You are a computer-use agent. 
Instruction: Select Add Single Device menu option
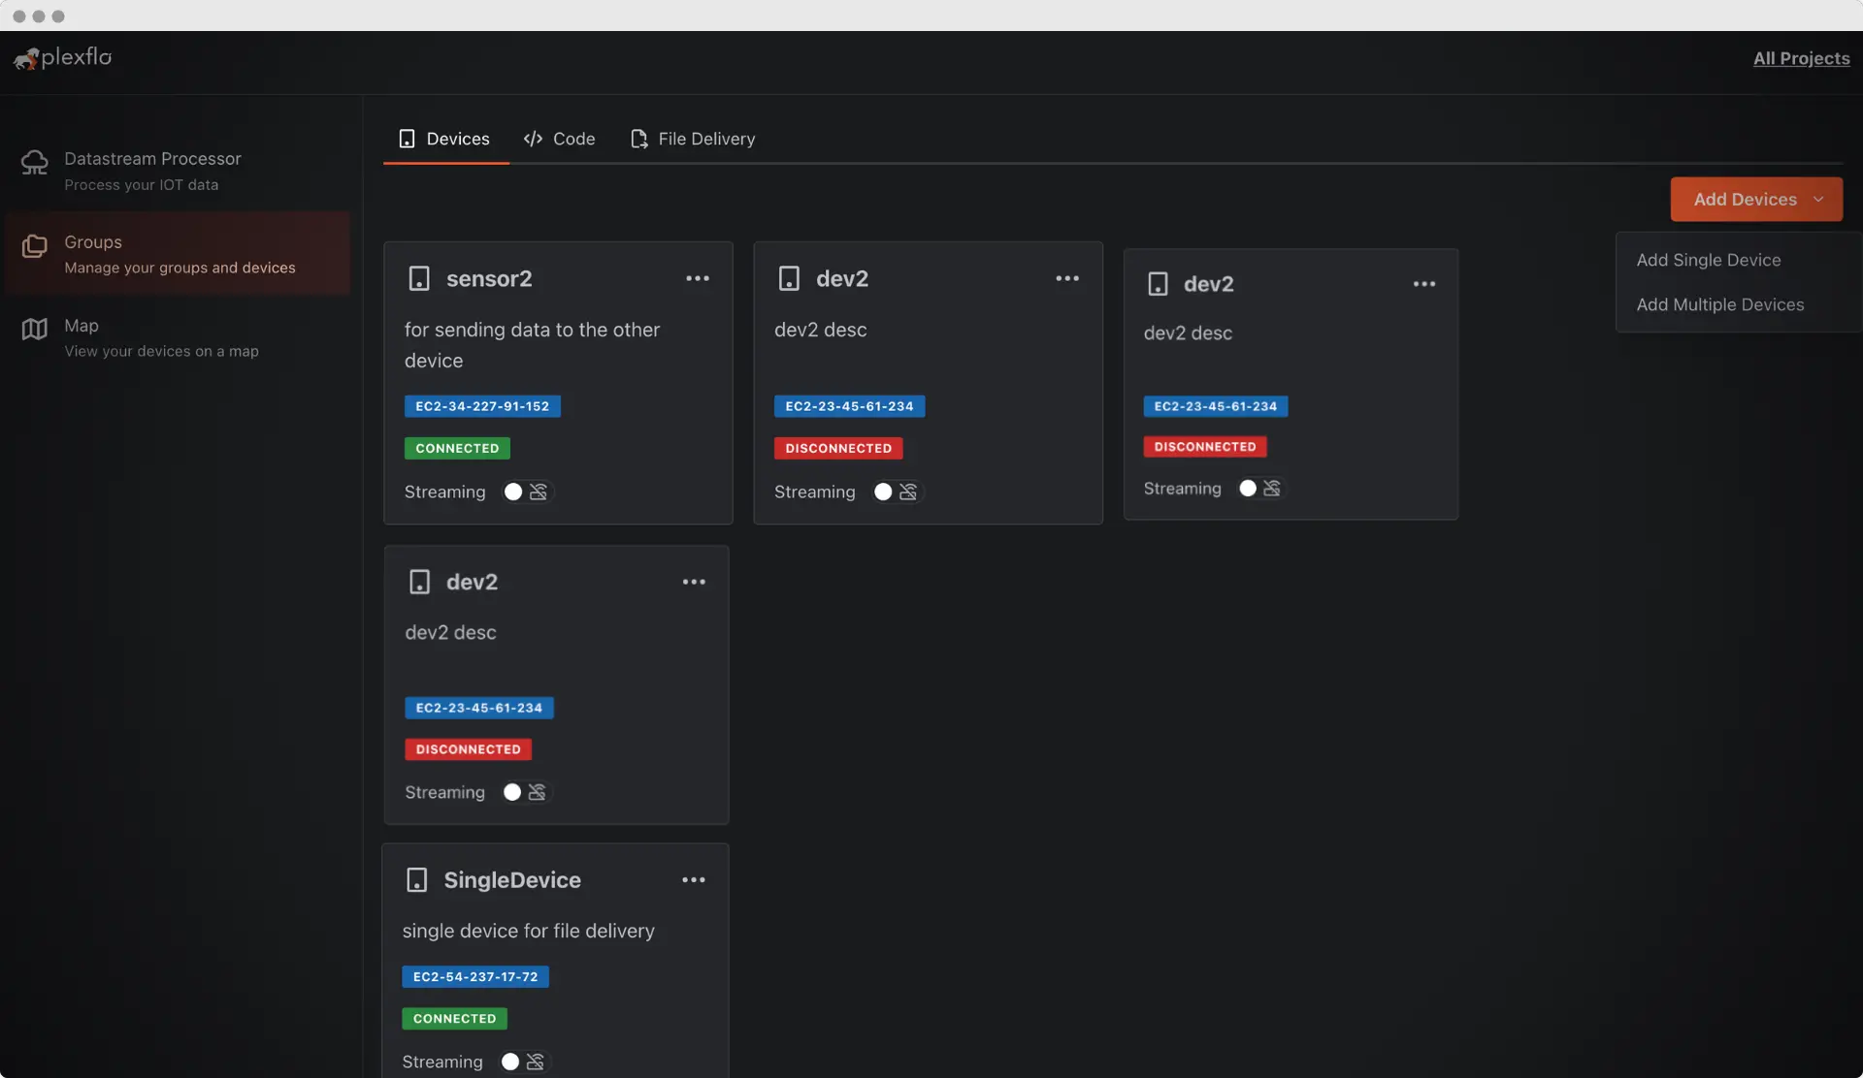click(x=1708, y=260)
